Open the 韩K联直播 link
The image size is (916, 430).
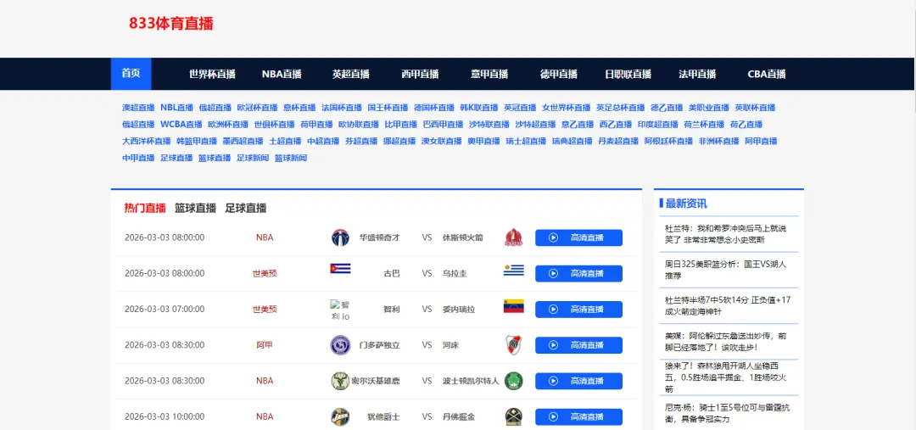(x=479, y=108)
